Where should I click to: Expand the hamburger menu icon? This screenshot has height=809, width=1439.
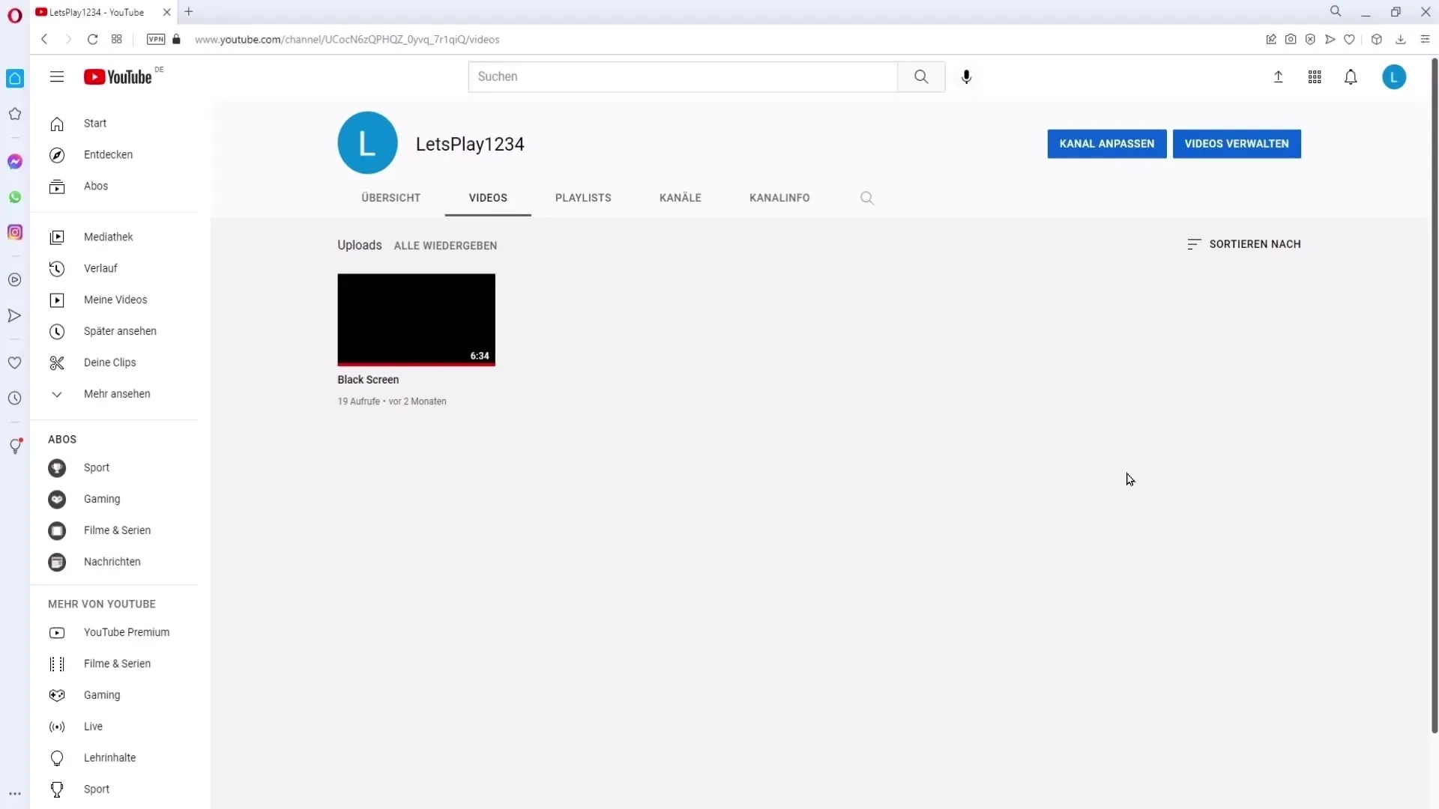coord(57,77)
